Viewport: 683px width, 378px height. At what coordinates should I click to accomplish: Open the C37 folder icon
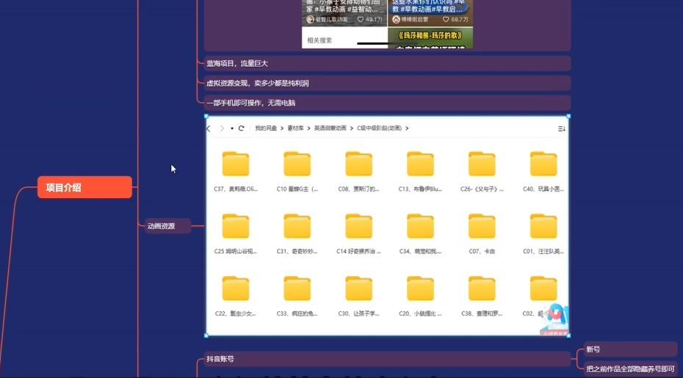pyautogui.click(x=236, y=164)
